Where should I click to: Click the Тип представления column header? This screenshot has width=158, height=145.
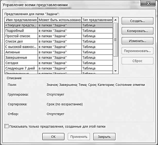pyautogui.click(x=97, y=20)
